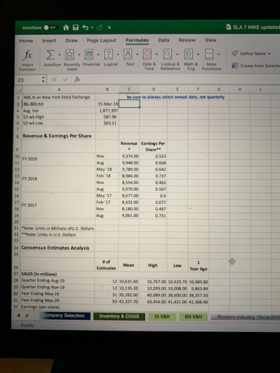Click next sheet navigation arrow
The width and height of the screenshot is (280, 373).
[27, 315]
